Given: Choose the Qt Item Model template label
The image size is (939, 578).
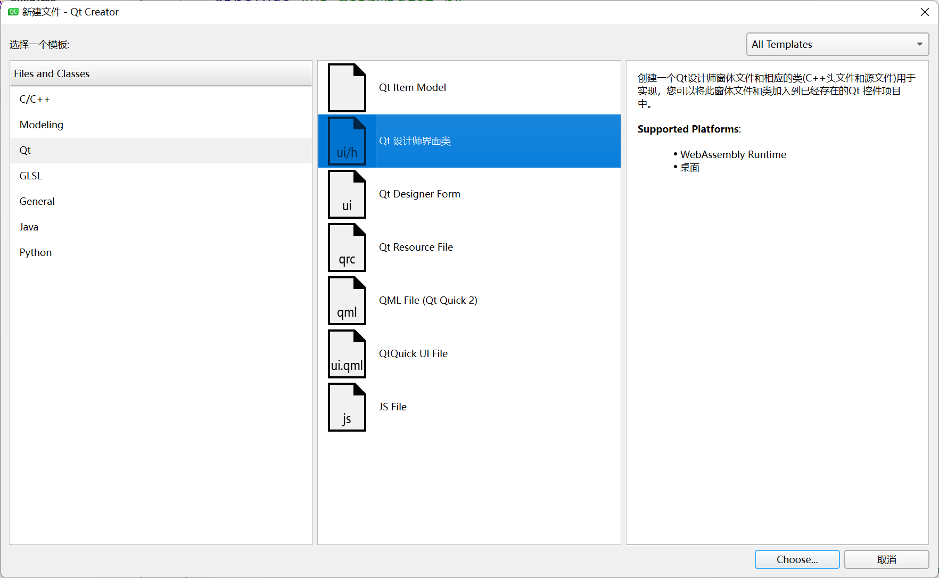Looking at the screenshot, I should tap(413, 88).
